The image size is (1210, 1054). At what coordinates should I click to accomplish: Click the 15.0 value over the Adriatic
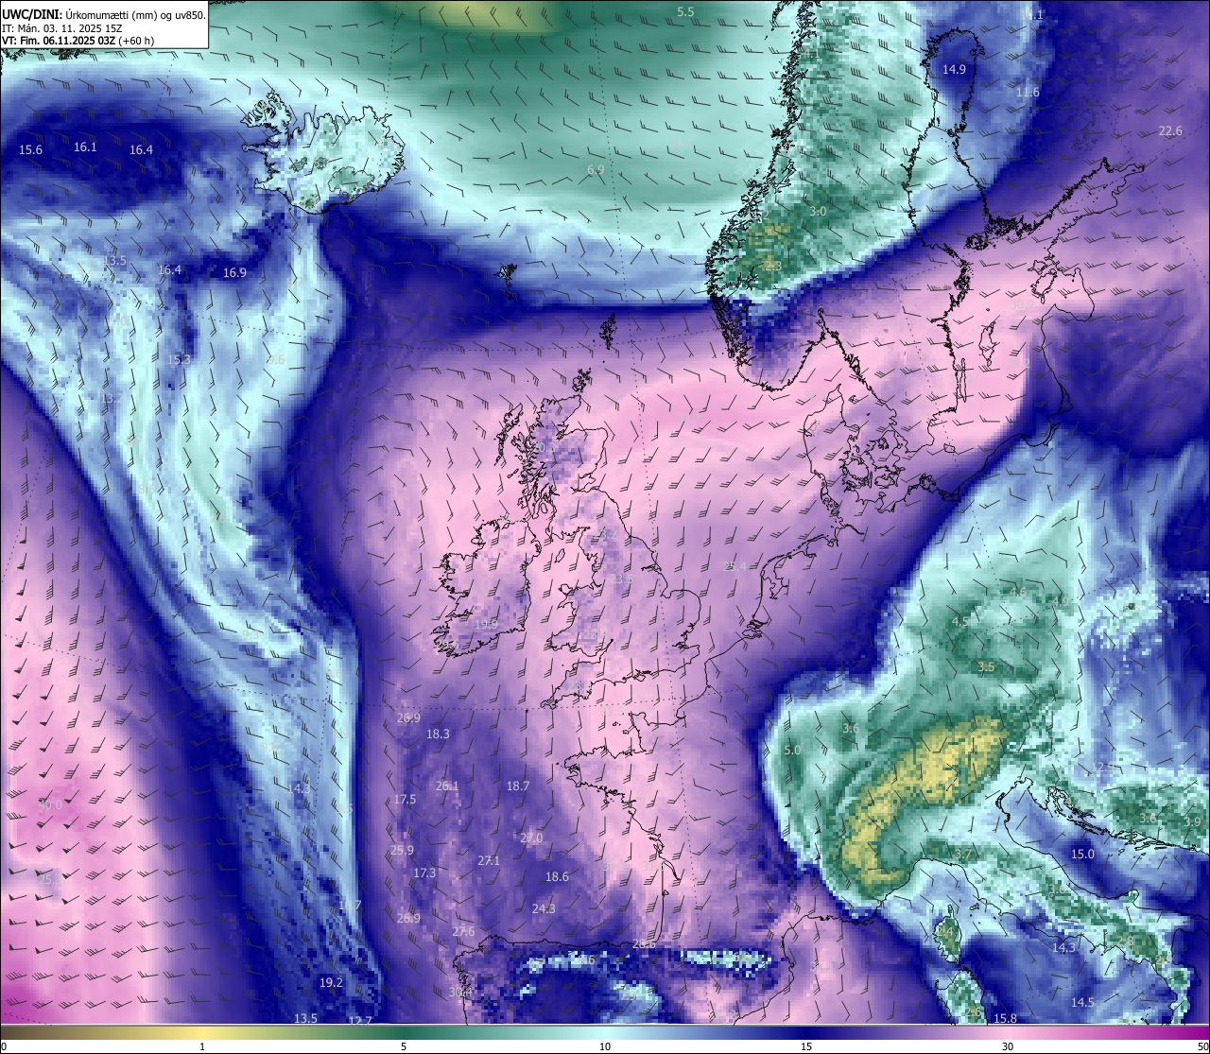coord(1082,855)
